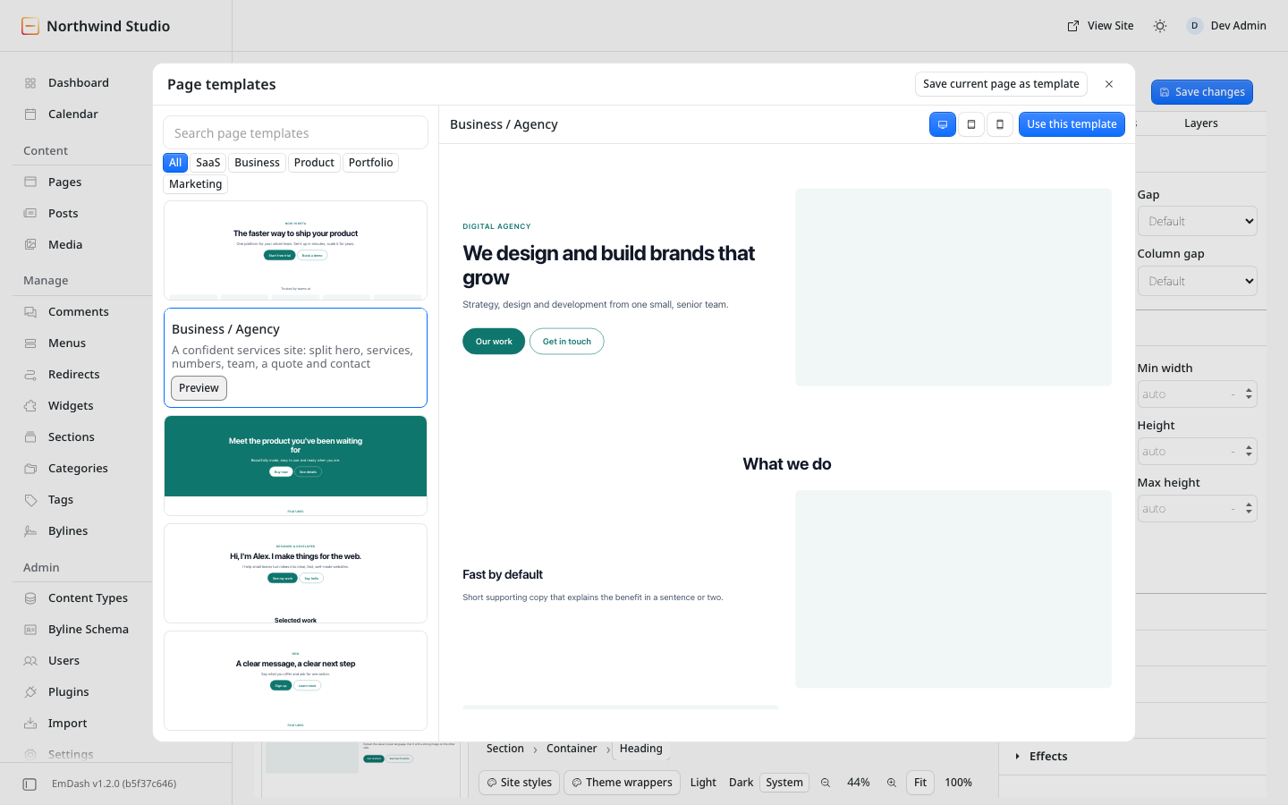Click the Min width stepper arrows
Viewport: 1288px width, 805px height.
coord(1250,394)
